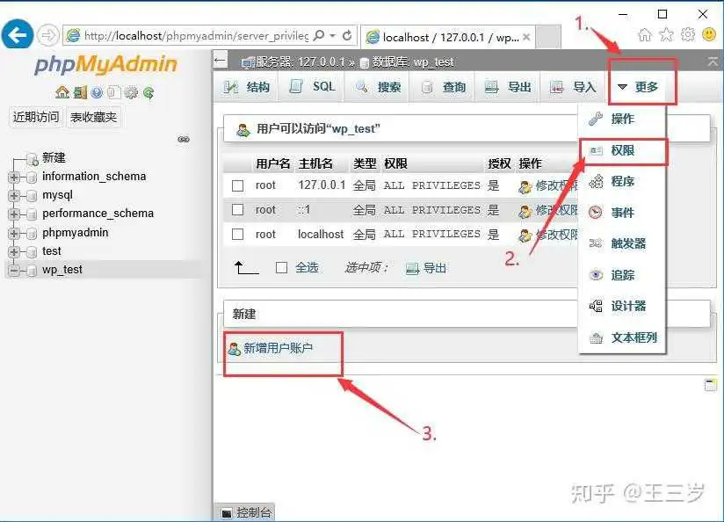724x522 pixels.
Task: Open navigation settings gear icon in sidebar
Action: pyautogui.click(x=131, y=93)
